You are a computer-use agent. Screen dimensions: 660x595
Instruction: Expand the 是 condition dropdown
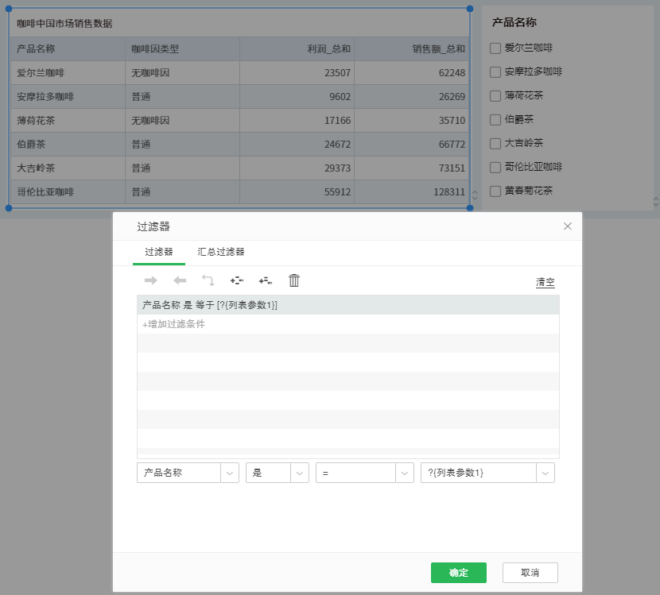(300, 473)
